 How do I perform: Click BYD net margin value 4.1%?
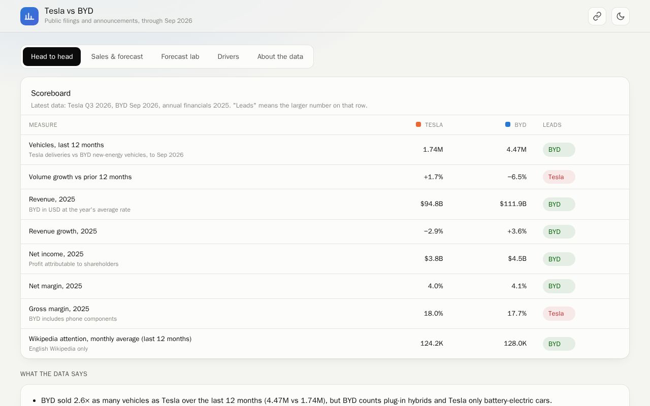(x=519, y=286)
